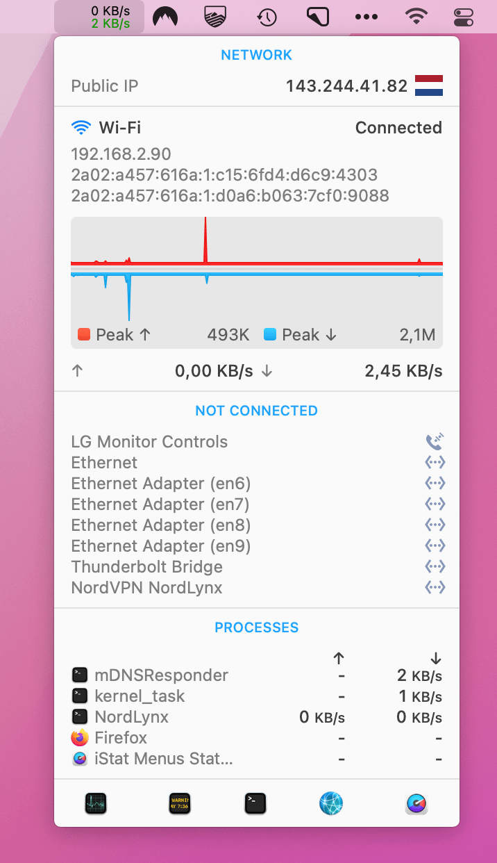Viewport: 497px width, 863px height.
Task: Click the Netherlands flag beside the public IP
Action: 429,86
